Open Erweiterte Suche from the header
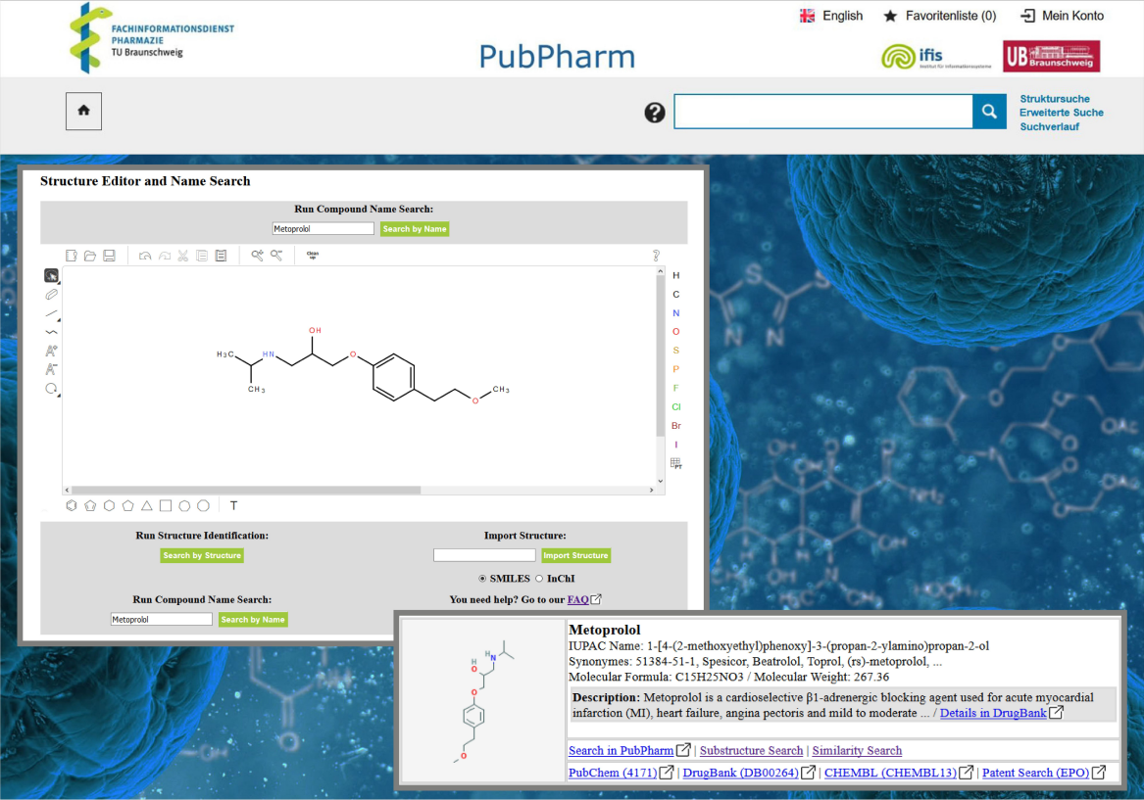This screenshot has height=800, width=1144. click(x=1061, y=113)
